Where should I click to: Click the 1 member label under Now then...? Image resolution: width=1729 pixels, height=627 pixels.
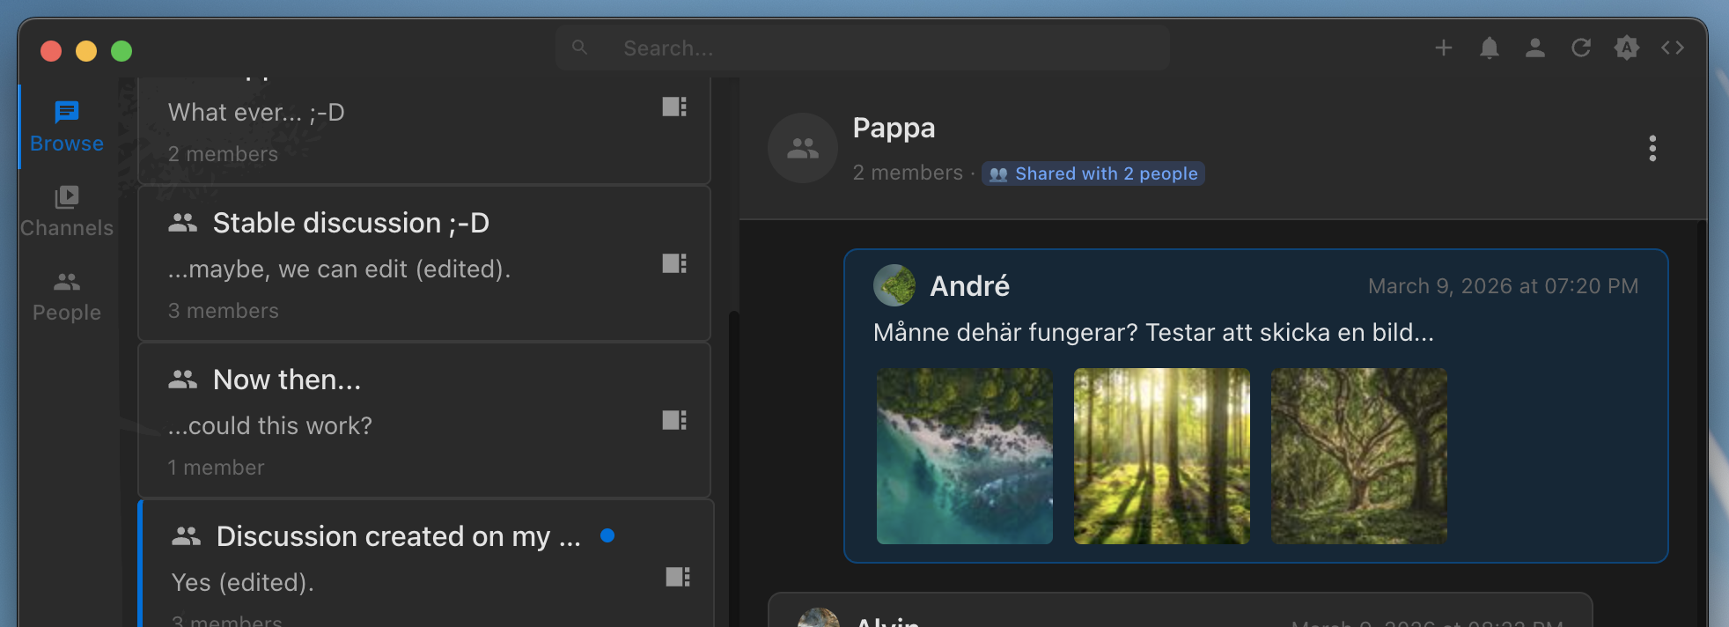coord(216,468)
